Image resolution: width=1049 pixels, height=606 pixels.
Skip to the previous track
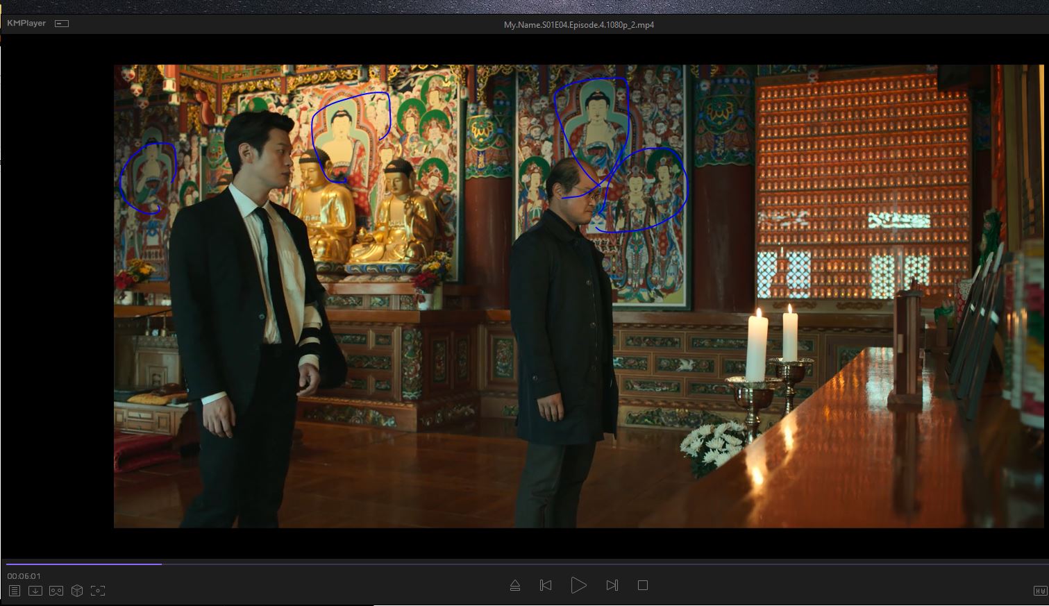(546, 585)
